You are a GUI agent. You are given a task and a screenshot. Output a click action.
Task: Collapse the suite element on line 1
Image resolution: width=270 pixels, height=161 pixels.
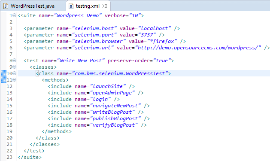pyautogui.click(x=15, y=15)
